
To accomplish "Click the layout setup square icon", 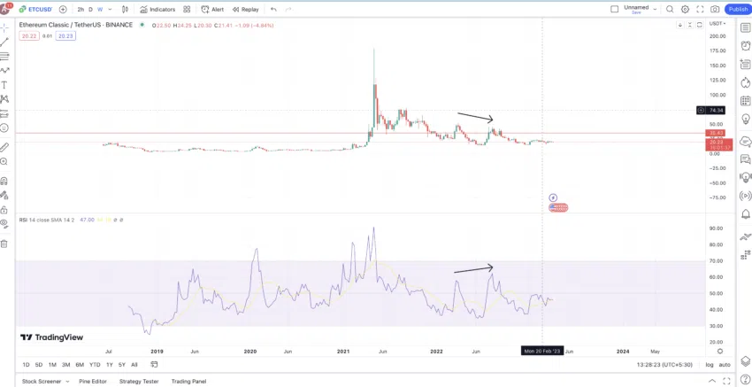I will [614, 9].
